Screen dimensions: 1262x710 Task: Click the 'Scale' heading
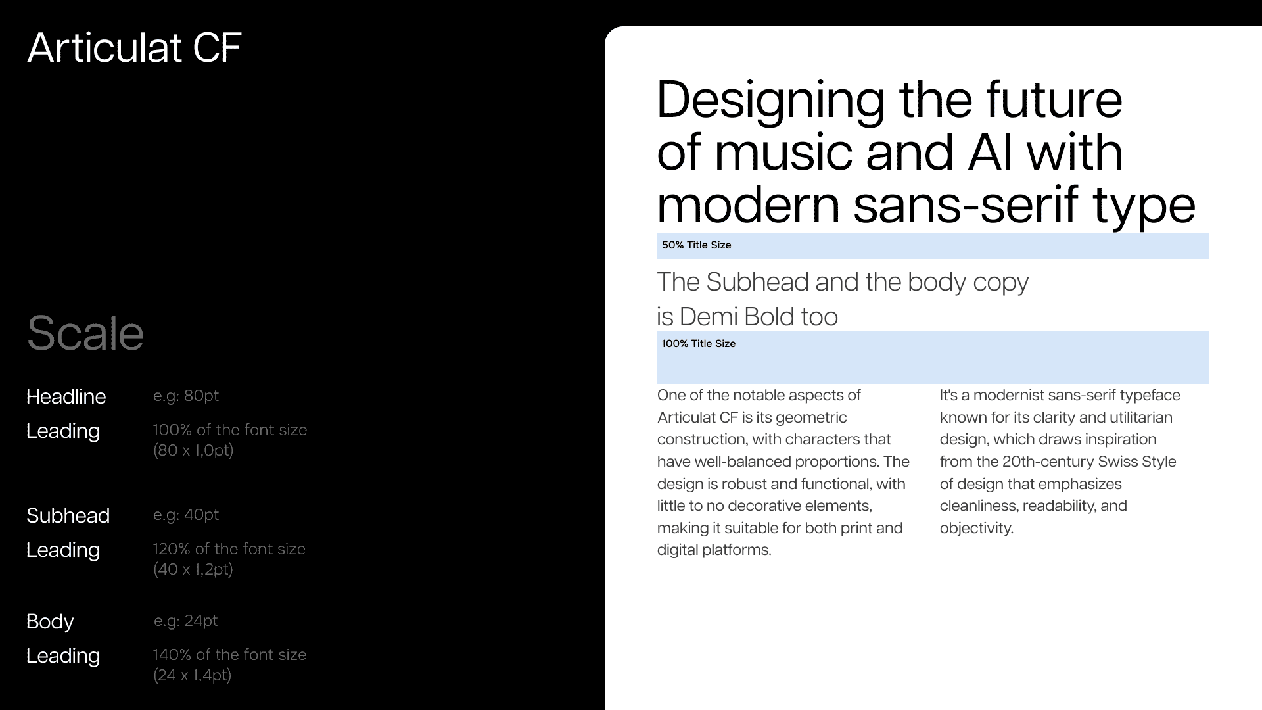pos(85,333)
